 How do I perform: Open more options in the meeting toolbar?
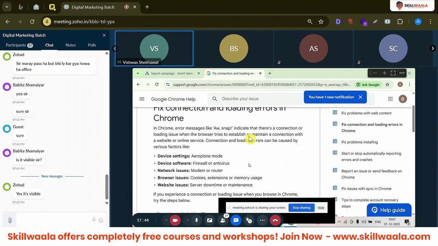[x=262, y=220]
